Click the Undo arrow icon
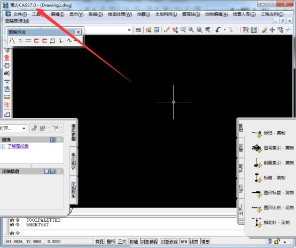Screen dimensions: 296x248 point(218,29)
